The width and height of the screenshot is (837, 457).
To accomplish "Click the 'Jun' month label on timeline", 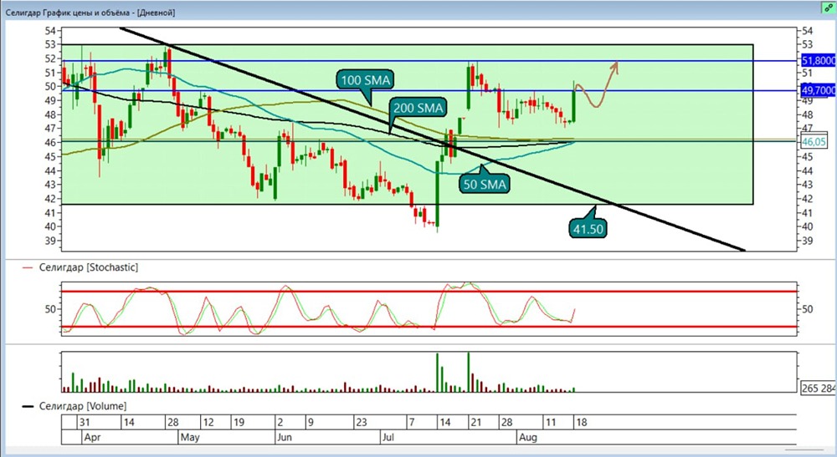I will (285, 437).
